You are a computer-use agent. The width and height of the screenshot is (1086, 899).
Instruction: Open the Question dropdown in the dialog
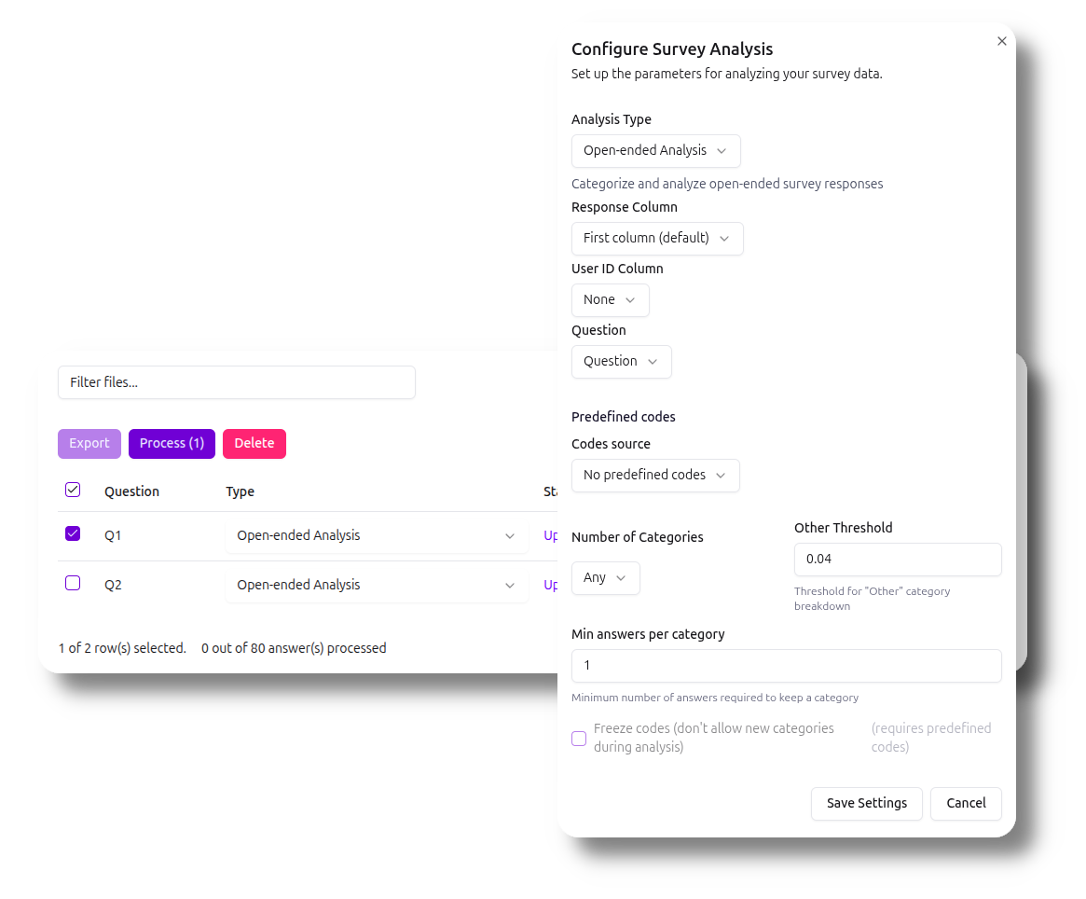[x=621, y=362]
